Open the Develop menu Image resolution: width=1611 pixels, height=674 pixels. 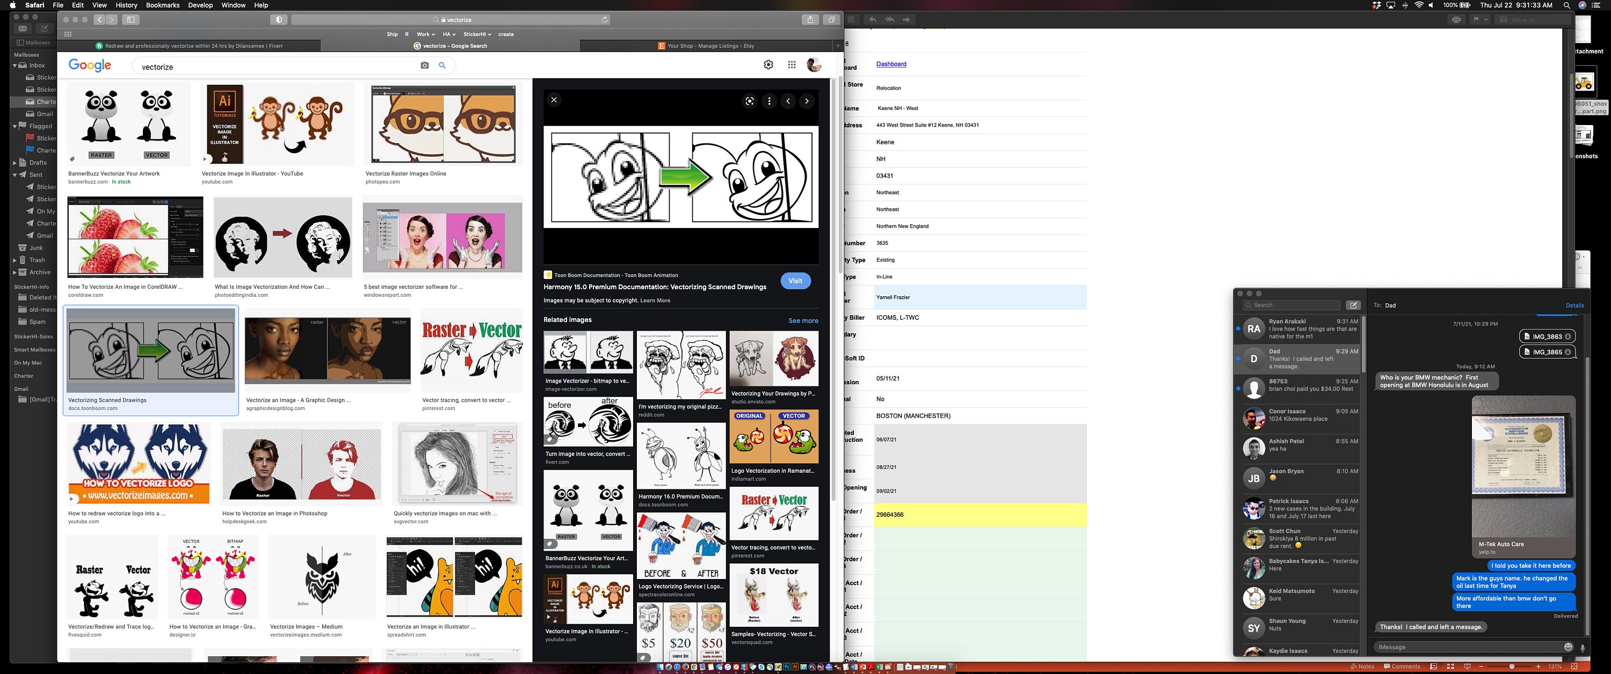click(x=200, y=5)
